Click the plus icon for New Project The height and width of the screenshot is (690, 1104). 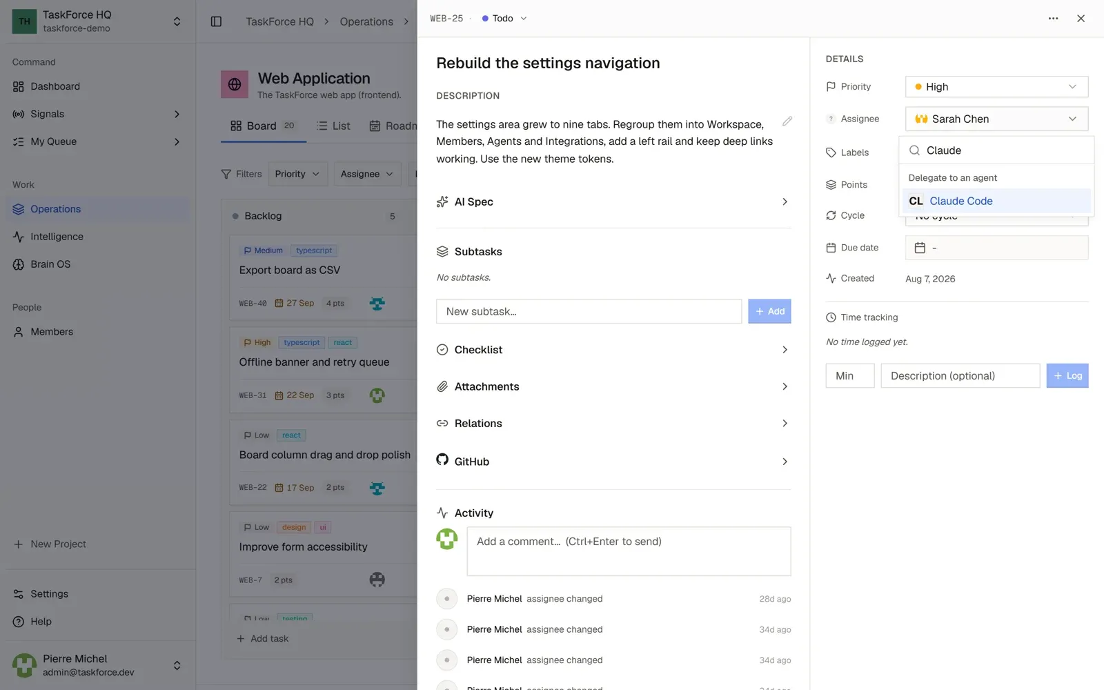tap(19, 544)
